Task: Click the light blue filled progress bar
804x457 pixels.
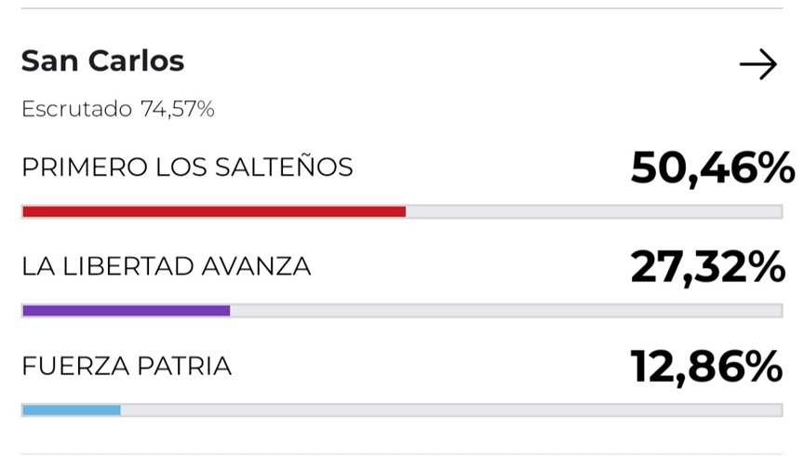Action: 72,410
